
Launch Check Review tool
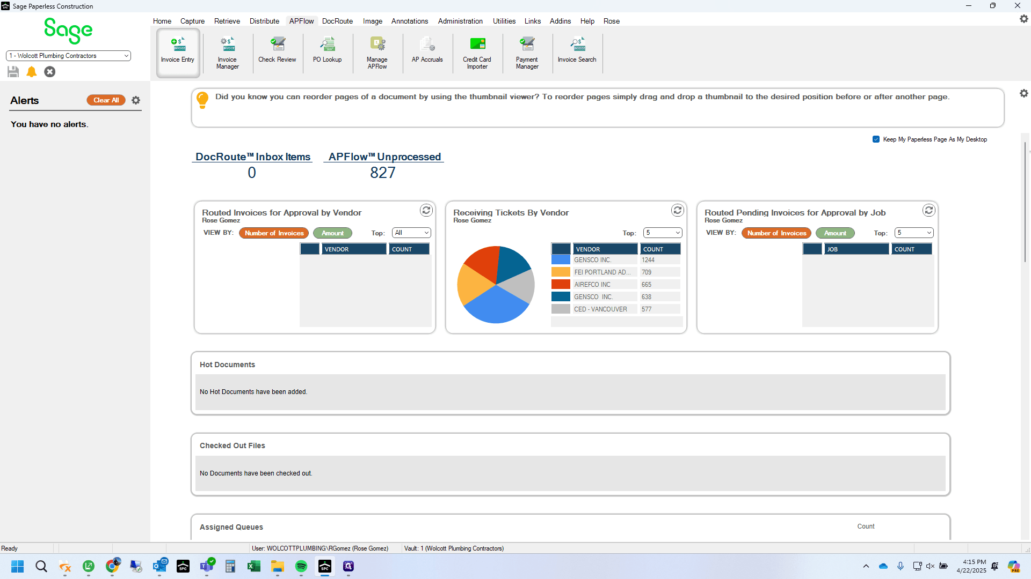(x=277, y=52)
